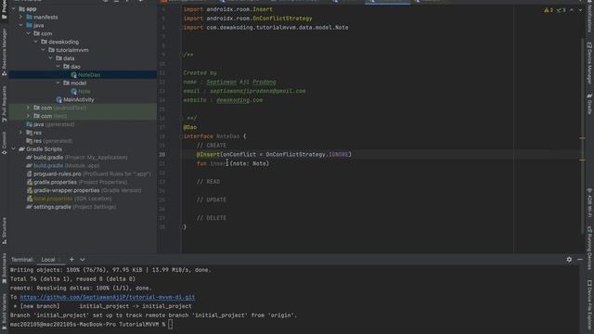The image size is (594, 334).
Task: Open build.gradle (Module :app)
Action: (66, 165)
